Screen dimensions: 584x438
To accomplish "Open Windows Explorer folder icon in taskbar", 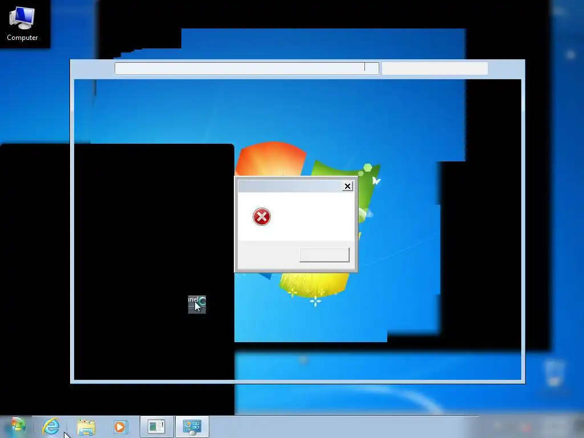I will tap(86, 427).
